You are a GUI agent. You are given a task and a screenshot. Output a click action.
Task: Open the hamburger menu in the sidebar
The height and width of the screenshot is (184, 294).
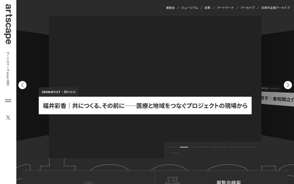[x=8, y=101]
